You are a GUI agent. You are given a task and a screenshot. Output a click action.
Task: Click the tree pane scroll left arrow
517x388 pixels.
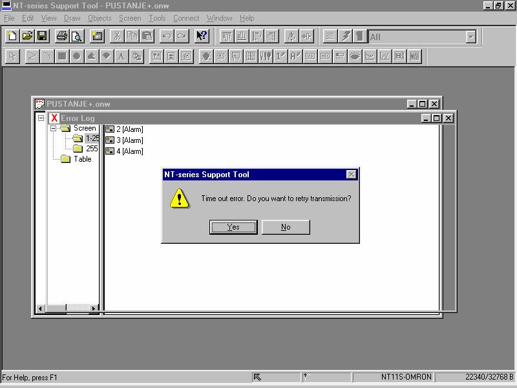pos(40,308)
